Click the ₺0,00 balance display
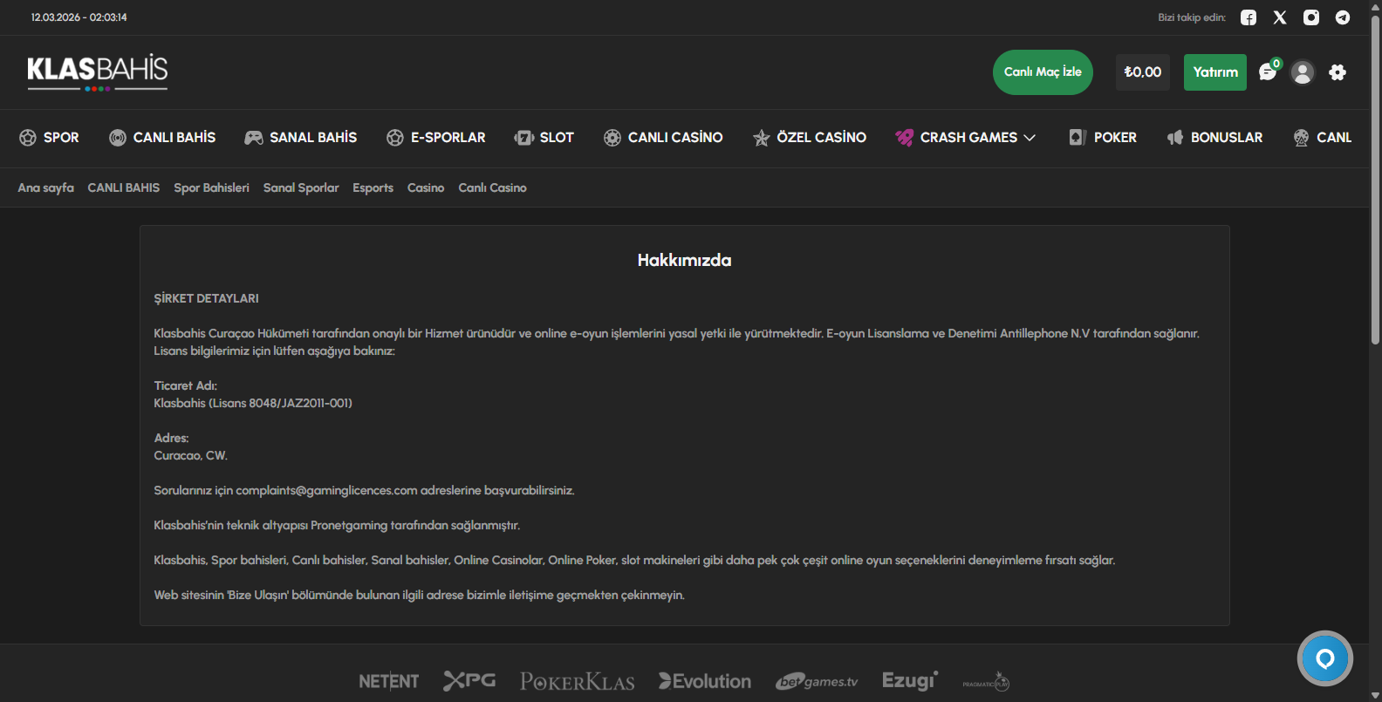Image resolution: width=1382 pixels, height=702 pixels. coord(1143,72)
